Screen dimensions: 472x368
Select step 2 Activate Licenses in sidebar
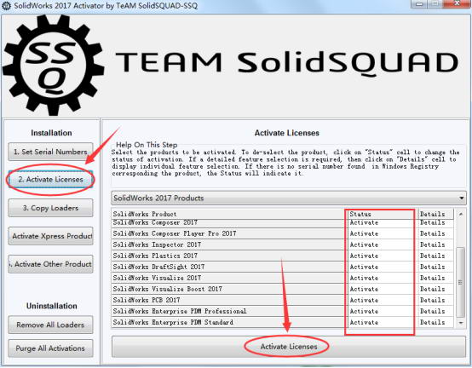(x=50, y=180)
